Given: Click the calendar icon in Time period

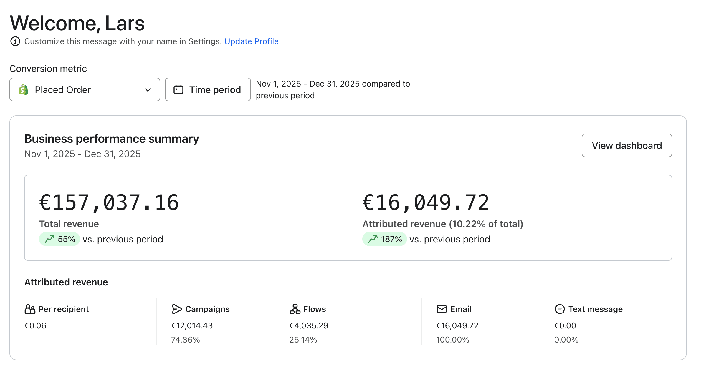Looking at the screenshot, I should pyautogui.click(x=178, y=89).
